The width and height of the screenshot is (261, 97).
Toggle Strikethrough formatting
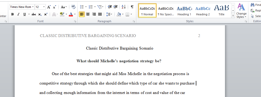tap(34, 14)
